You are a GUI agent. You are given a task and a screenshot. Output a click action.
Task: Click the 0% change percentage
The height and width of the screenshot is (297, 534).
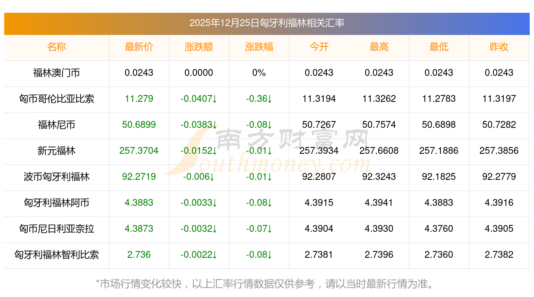(x=259, y=73)
